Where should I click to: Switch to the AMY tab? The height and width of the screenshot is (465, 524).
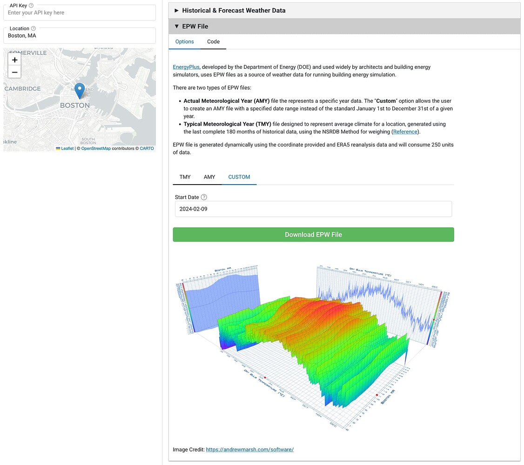(x=209, y=177)
